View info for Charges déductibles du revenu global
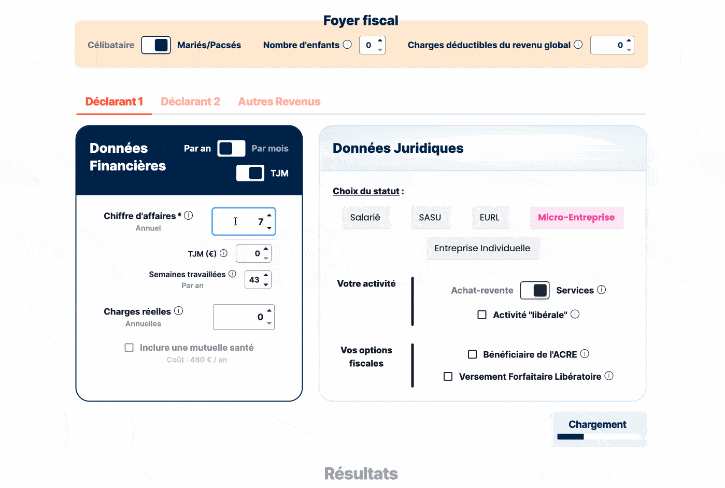This screenshot has width=725, height=488. pos(579,45)
